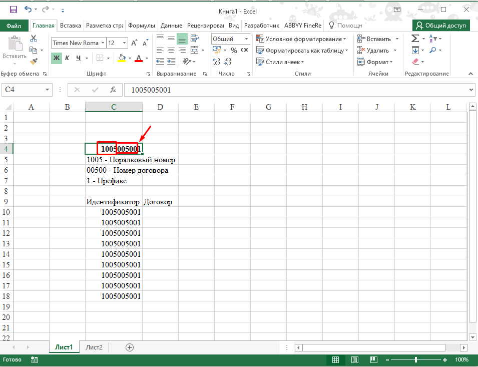Click the Удалить cells button
Viewport: 478px width, 367px height.
tap(373, 50)
